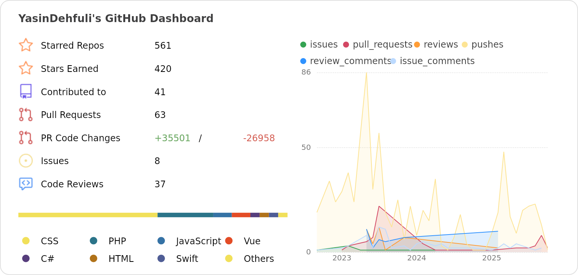
Task: Click the 2024 label on chart axis
Action: pyautogui.click(x=416, y=258)
